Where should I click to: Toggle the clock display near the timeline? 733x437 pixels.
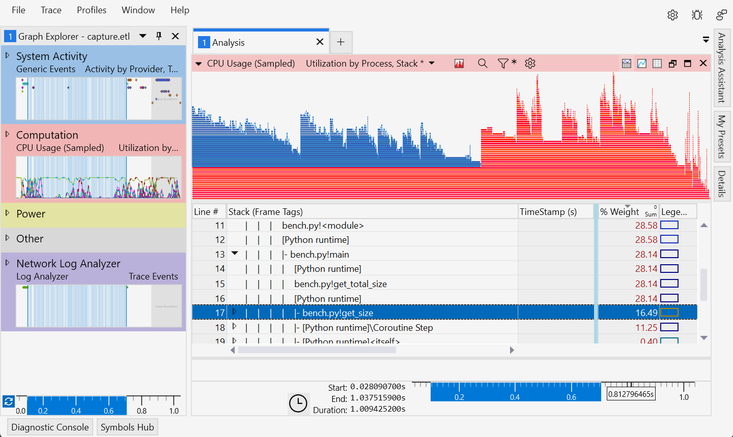click(299, 404)
